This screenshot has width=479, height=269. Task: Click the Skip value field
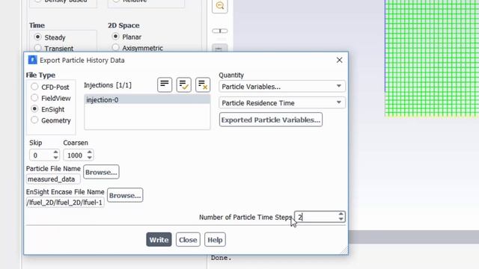pos(41,155)
